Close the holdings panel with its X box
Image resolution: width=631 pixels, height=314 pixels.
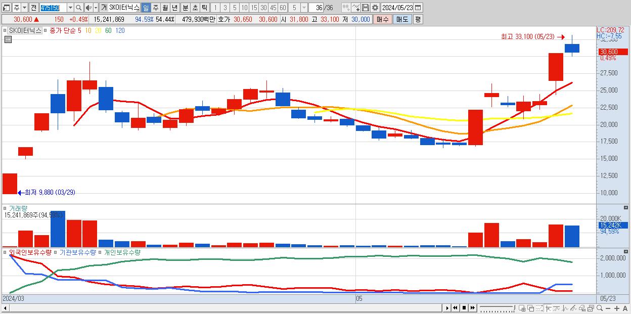click(626, 252)
